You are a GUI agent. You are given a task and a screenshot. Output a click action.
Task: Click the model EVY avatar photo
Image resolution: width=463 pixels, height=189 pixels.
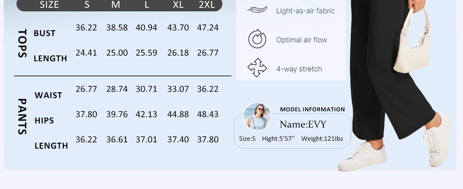click(x=257, y=116)
